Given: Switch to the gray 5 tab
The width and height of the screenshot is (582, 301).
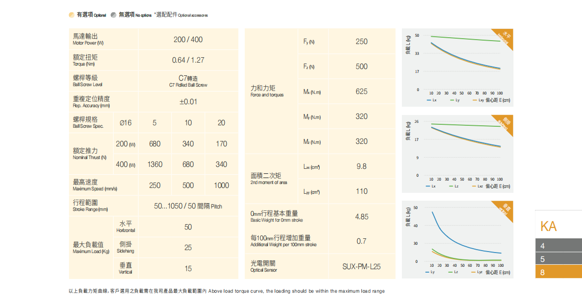Looking at the screenshot, I should pos(559,258).
